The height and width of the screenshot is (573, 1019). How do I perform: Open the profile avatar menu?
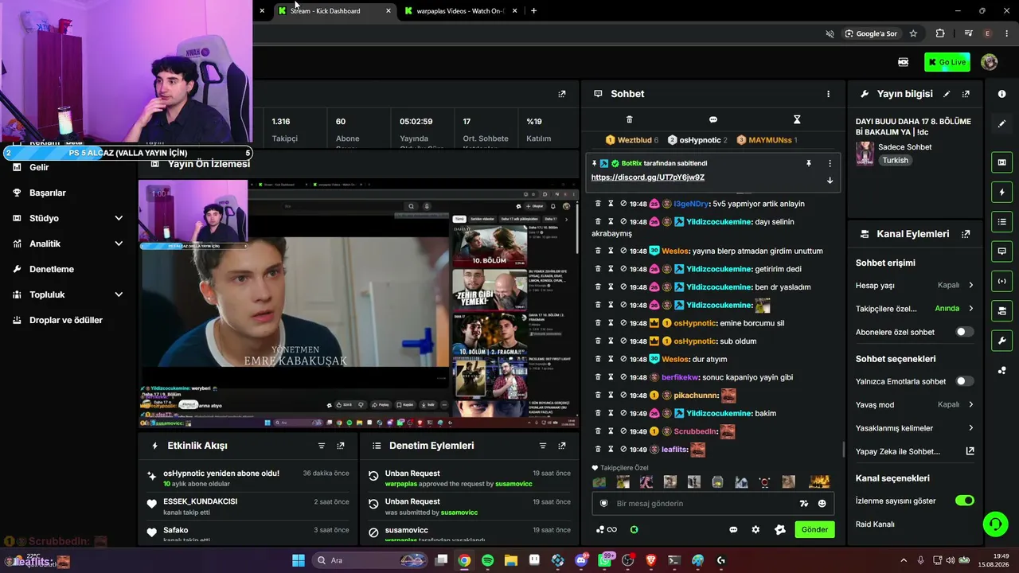click(x=989, y=62)
